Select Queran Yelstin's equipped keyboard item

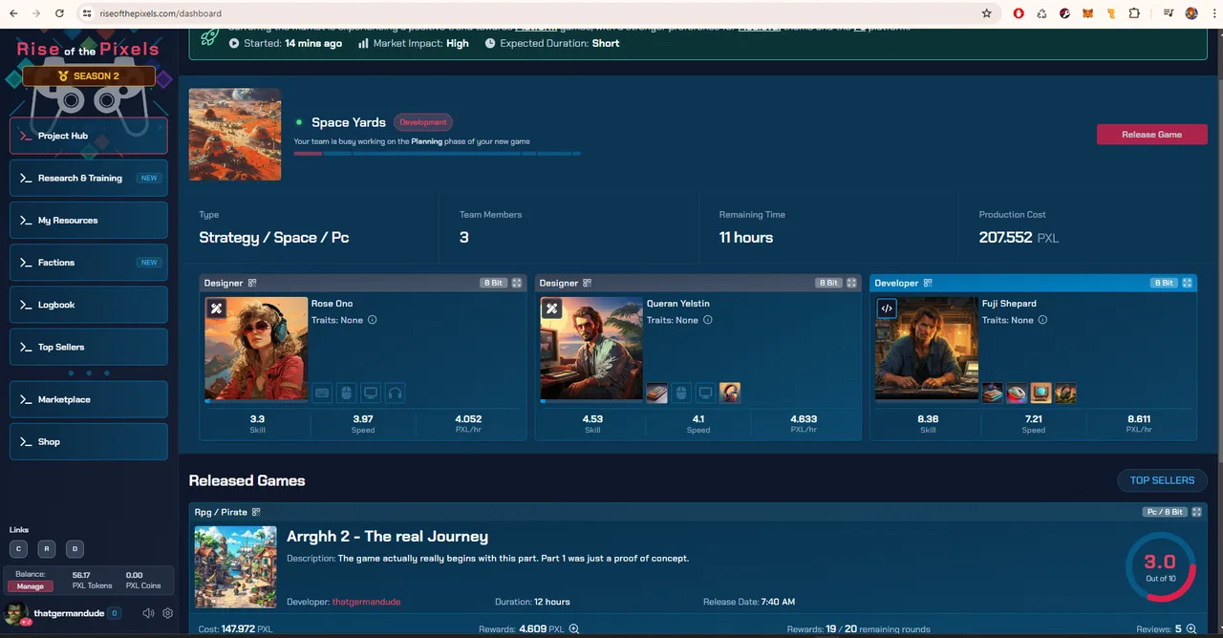click(x=656, y=393)
